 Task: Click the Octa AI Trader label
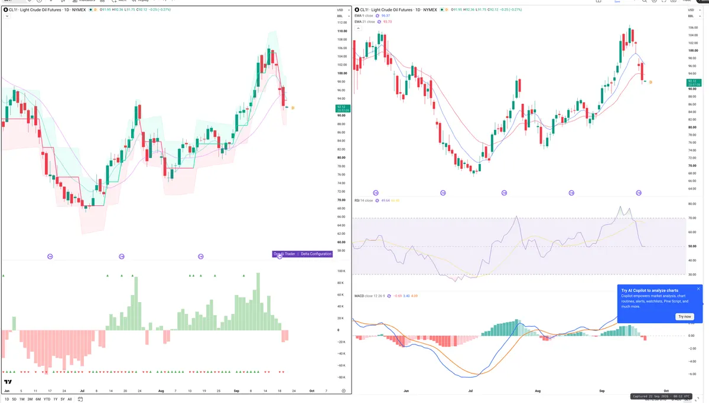click(284, 254)
